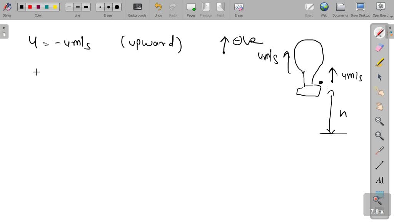Choose the thick line width
Viewport: 394px width, 222px height.
point(86,7)
